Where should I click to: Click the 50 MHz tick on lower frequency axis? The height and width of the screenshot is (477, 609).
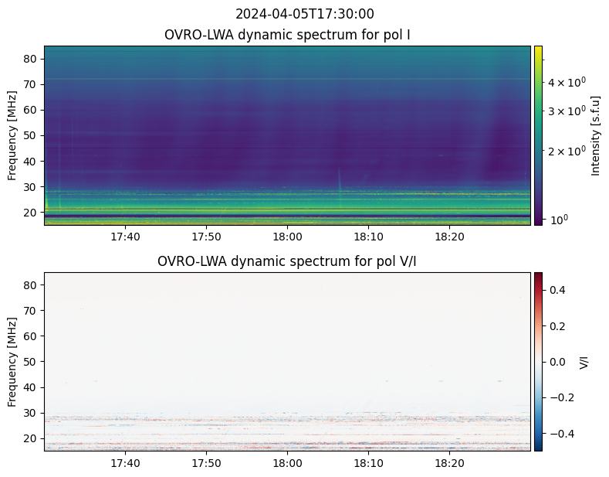(29, 361)
